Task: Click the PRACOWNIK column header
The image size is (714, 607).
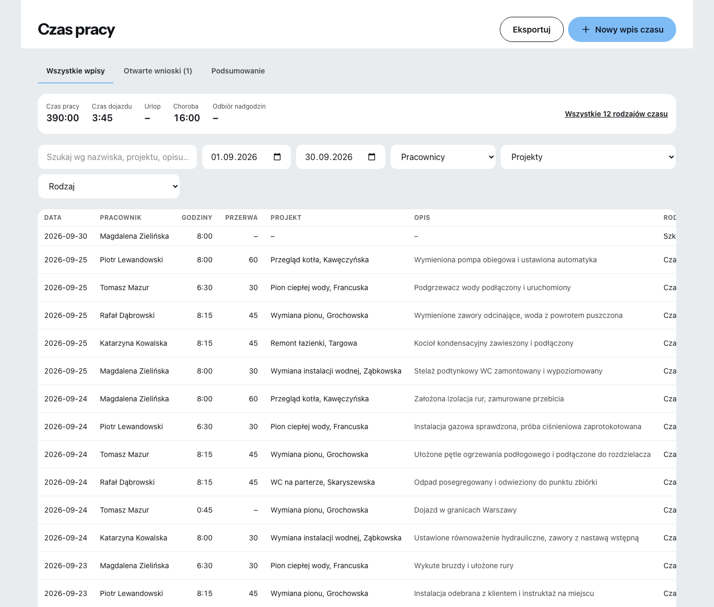Action: pyautogui.click(x=121, y=218)
